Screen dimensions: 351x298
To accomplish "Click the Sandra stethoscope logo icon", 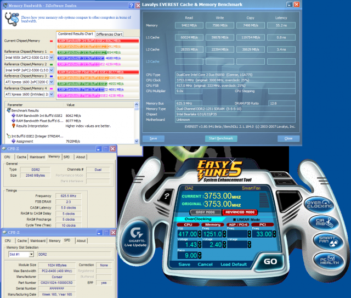I will [12, 19].
